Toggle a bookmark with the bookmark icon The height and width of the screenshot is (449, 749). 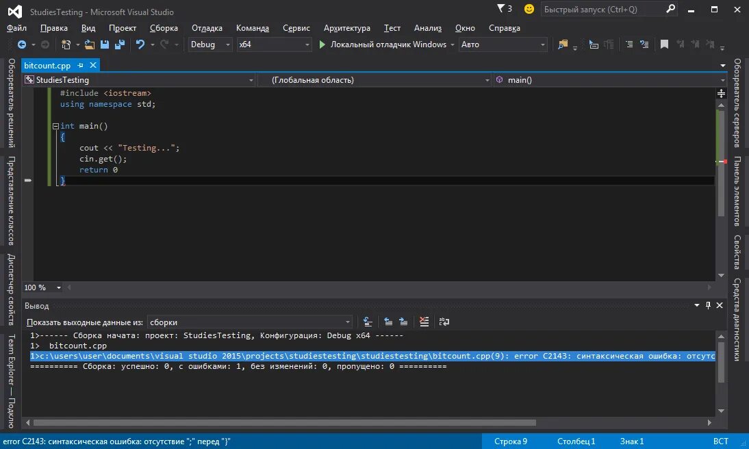click(665, 44)
